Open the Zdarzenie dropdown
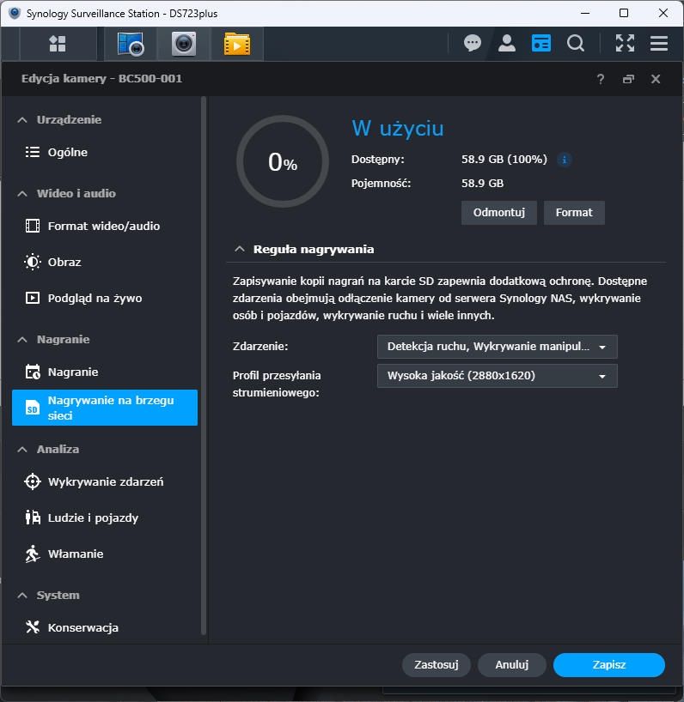Image resolution: width=684 pixels, height=702 pixels. (x=497, y=347)
